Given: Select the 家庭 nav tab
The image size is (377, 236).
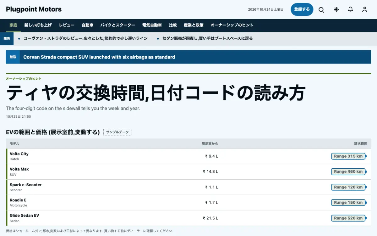Looking at the screenshot, I should point(14,25).
